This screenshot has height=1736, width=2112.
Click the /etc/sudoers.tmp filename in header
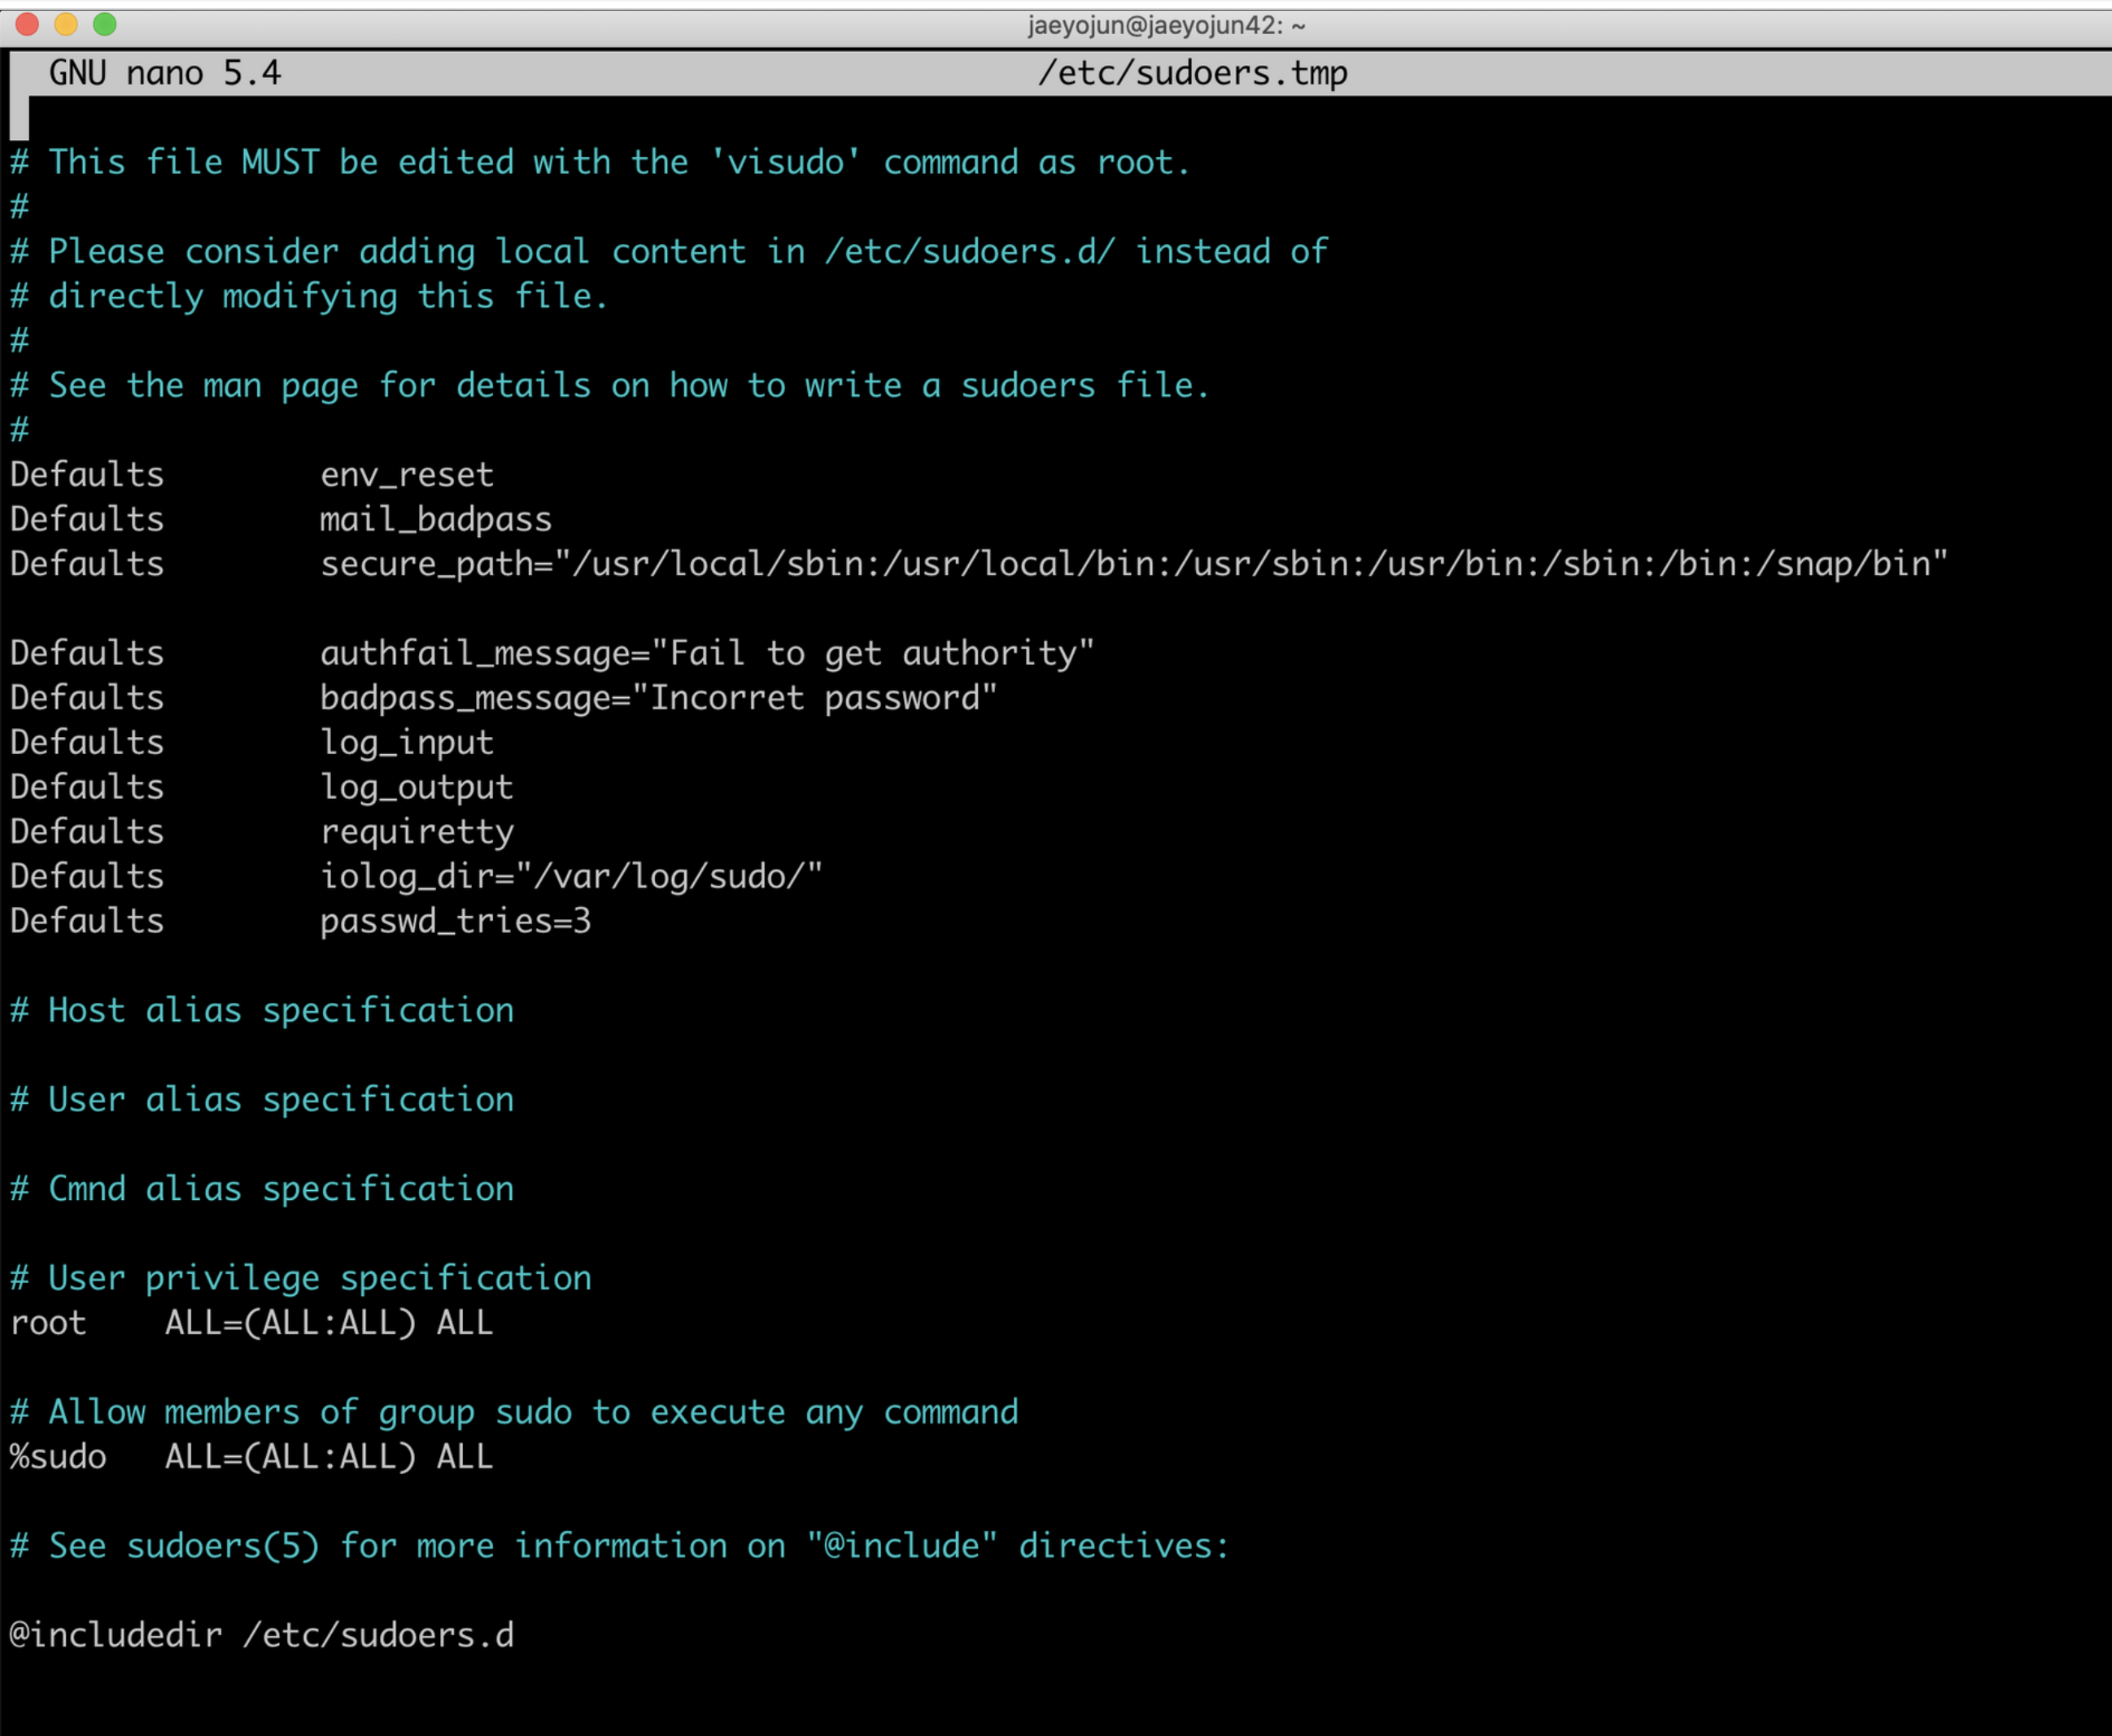click(1192, 73)
